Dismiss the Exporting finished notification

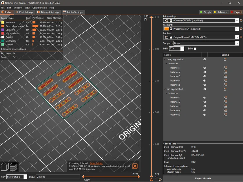[x=135, y=166]
